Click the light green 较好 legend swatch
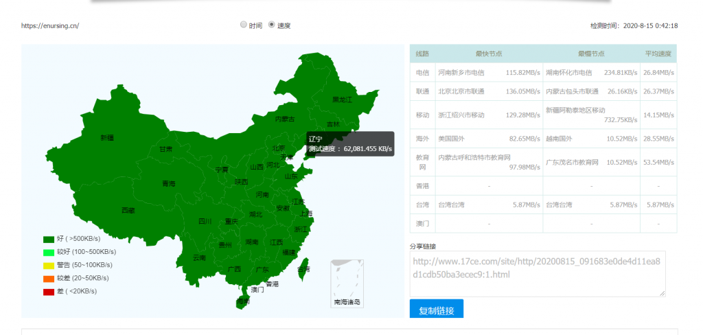This screenshot has width=703, height=335. 49,252
